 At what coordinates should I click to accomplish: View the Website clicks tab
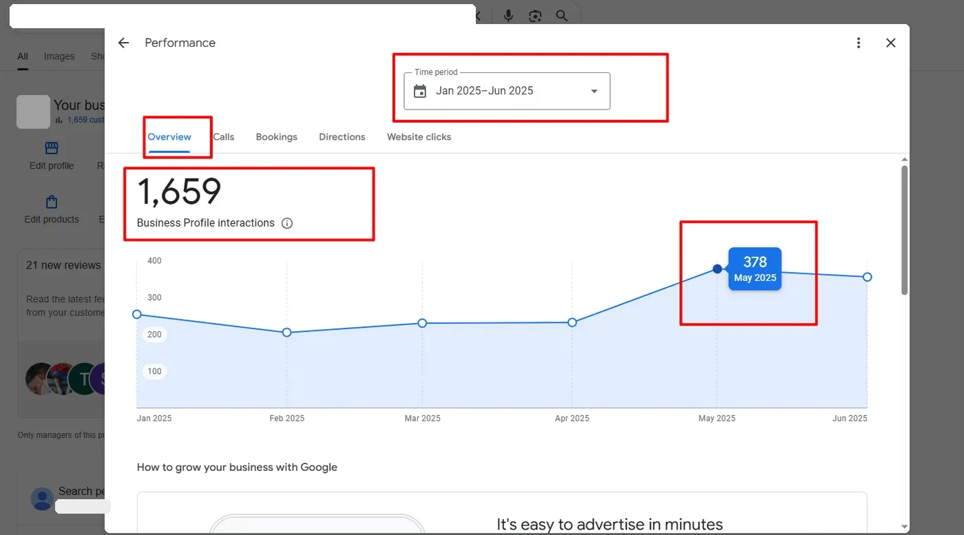point(419,137)
